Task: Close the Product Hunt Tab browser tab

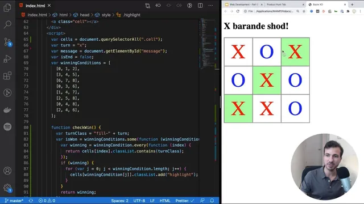Action: point(303,5)
